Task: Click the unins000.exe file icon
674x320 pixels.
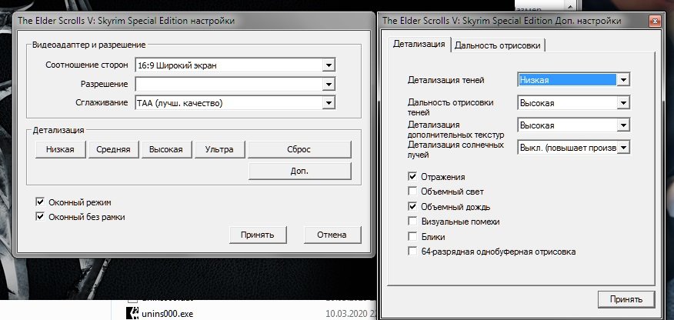Action: point(131,312)
